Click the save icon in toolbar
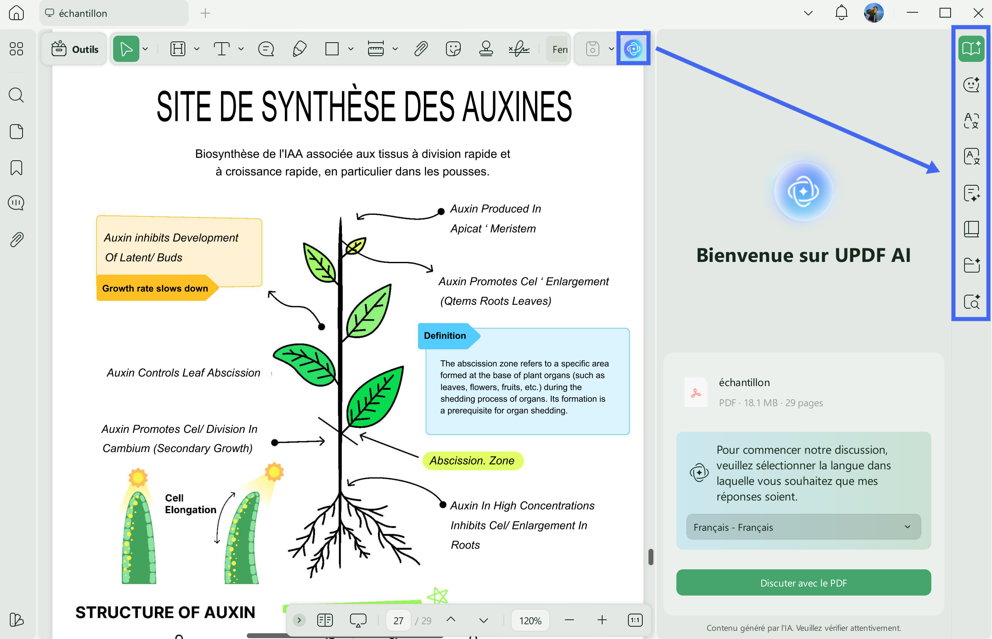 592,49
